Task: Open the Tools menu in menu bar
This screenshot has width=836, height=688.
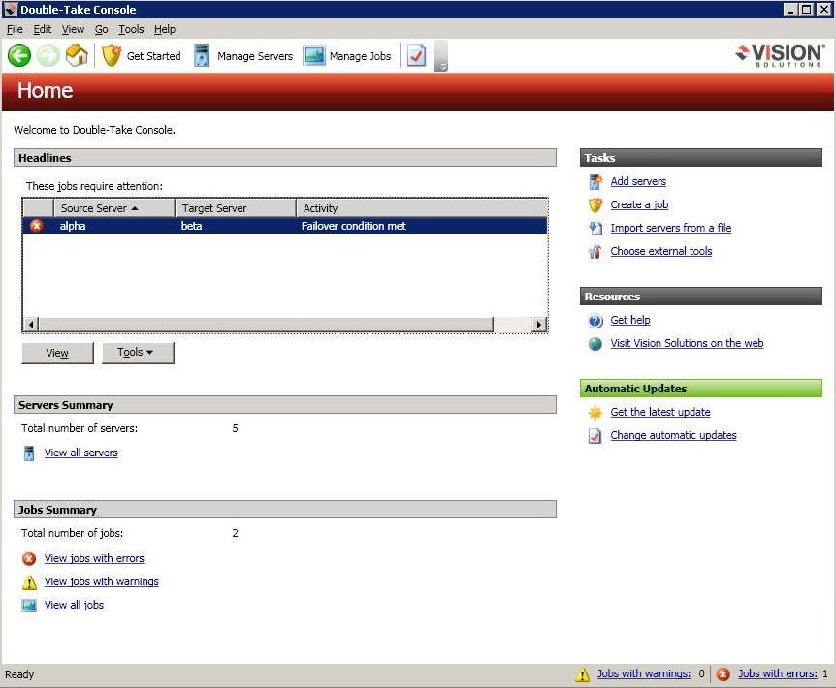Action: [131, 29]
